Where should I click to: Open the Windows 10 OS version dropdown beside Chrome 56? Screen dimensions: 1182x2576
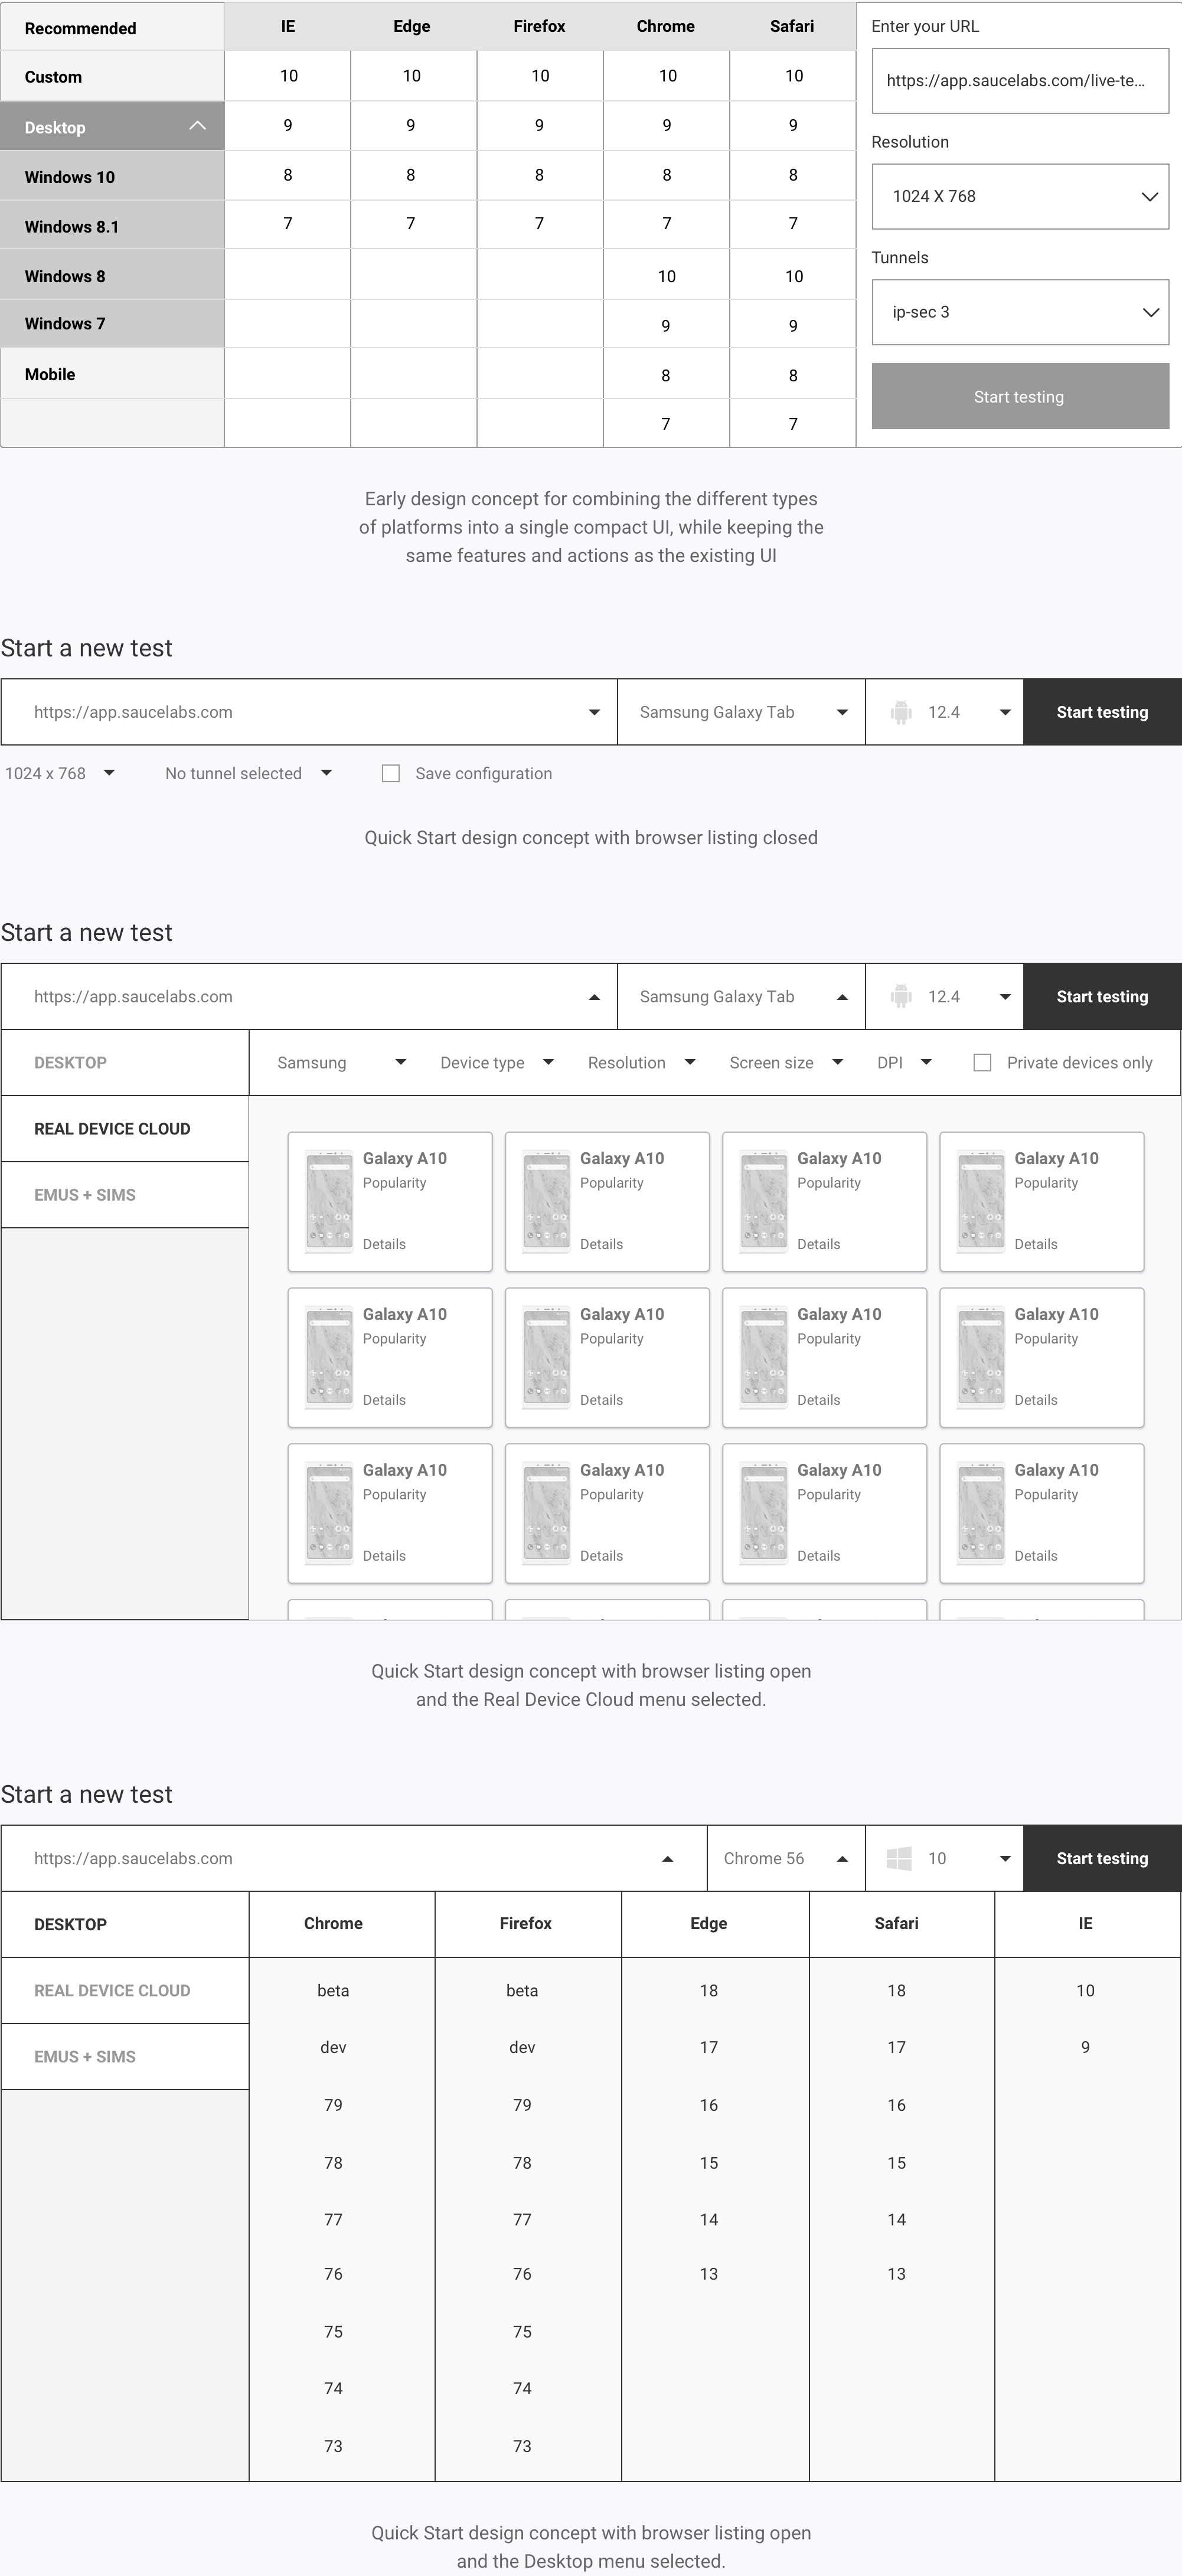[944, 1858]
